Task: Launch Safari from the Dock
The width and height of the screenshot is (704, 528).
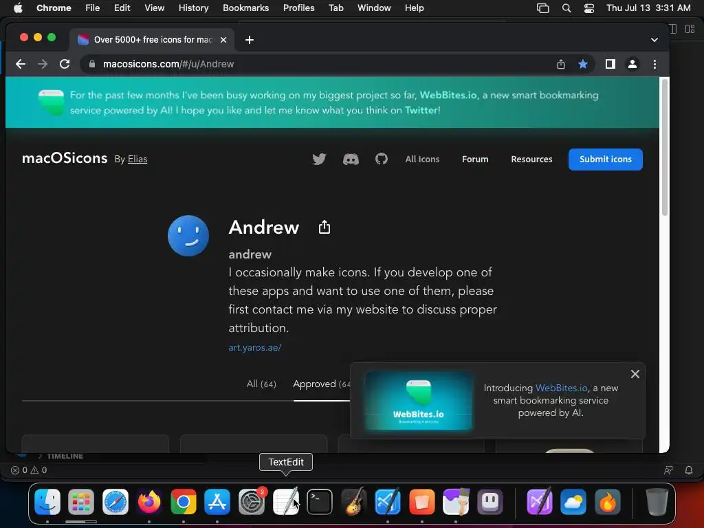Action: point(115,502)
